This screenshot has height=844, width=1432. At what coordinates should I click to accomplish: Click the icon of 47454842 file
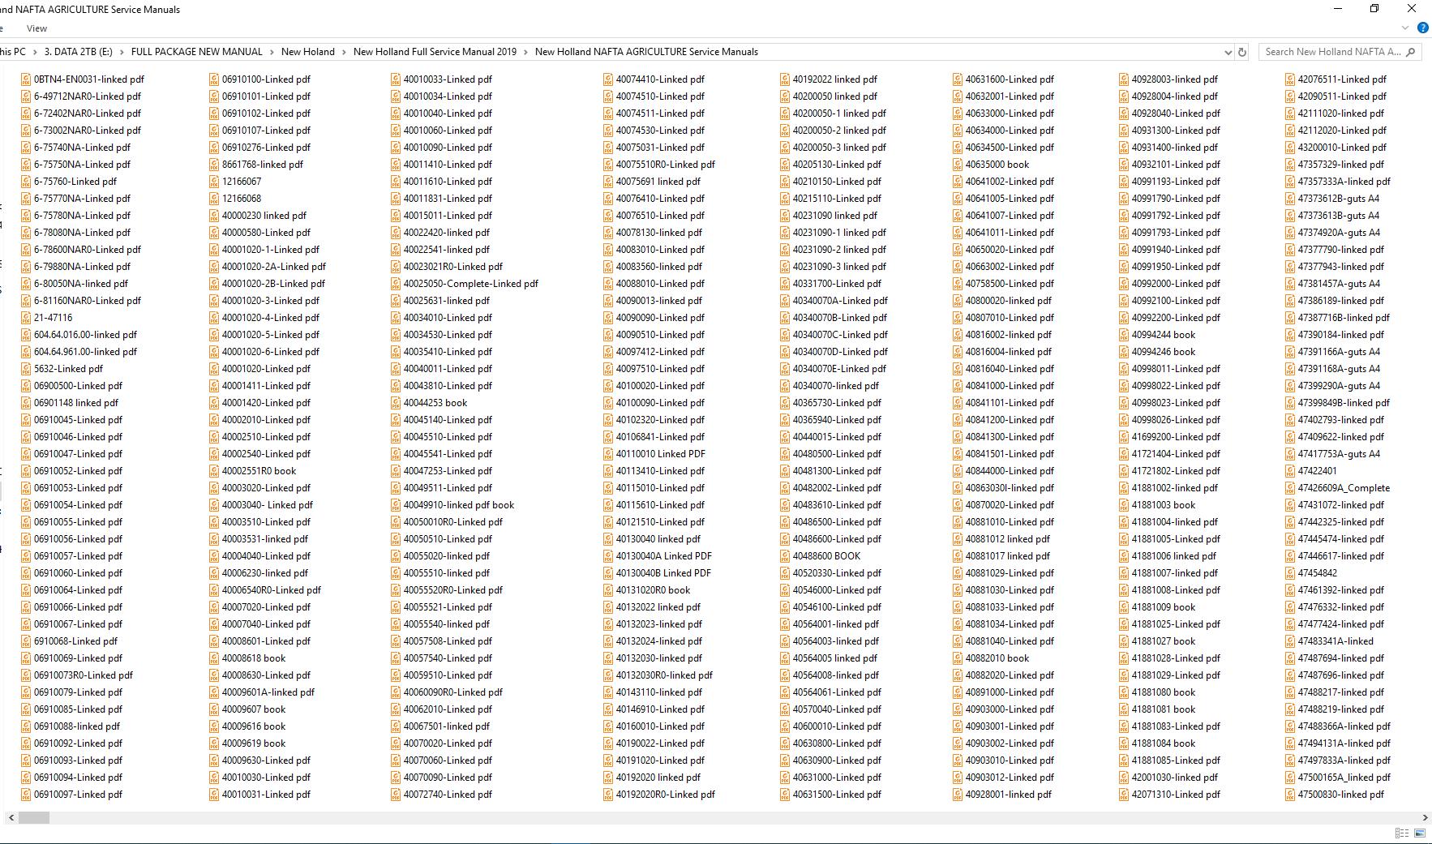tap(1290, 573)
